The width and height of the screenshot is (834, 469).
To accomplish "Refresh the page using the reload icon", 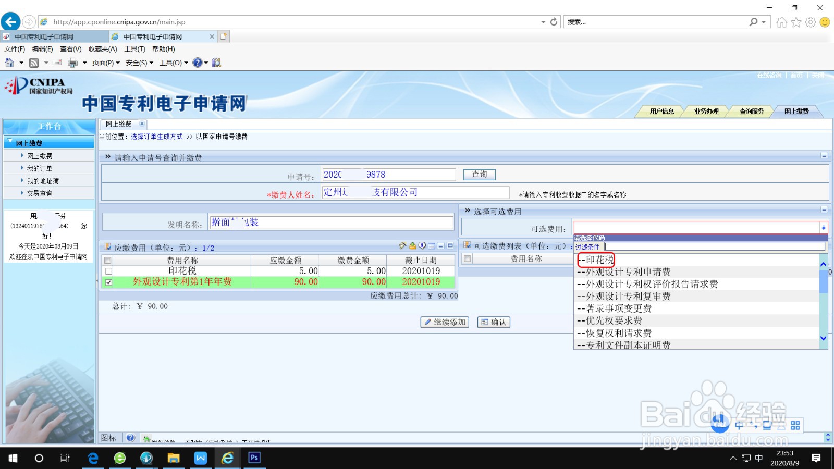I will point(554,22).
